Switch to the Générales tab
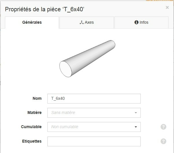The image size is (174, 153). (32, 22)
